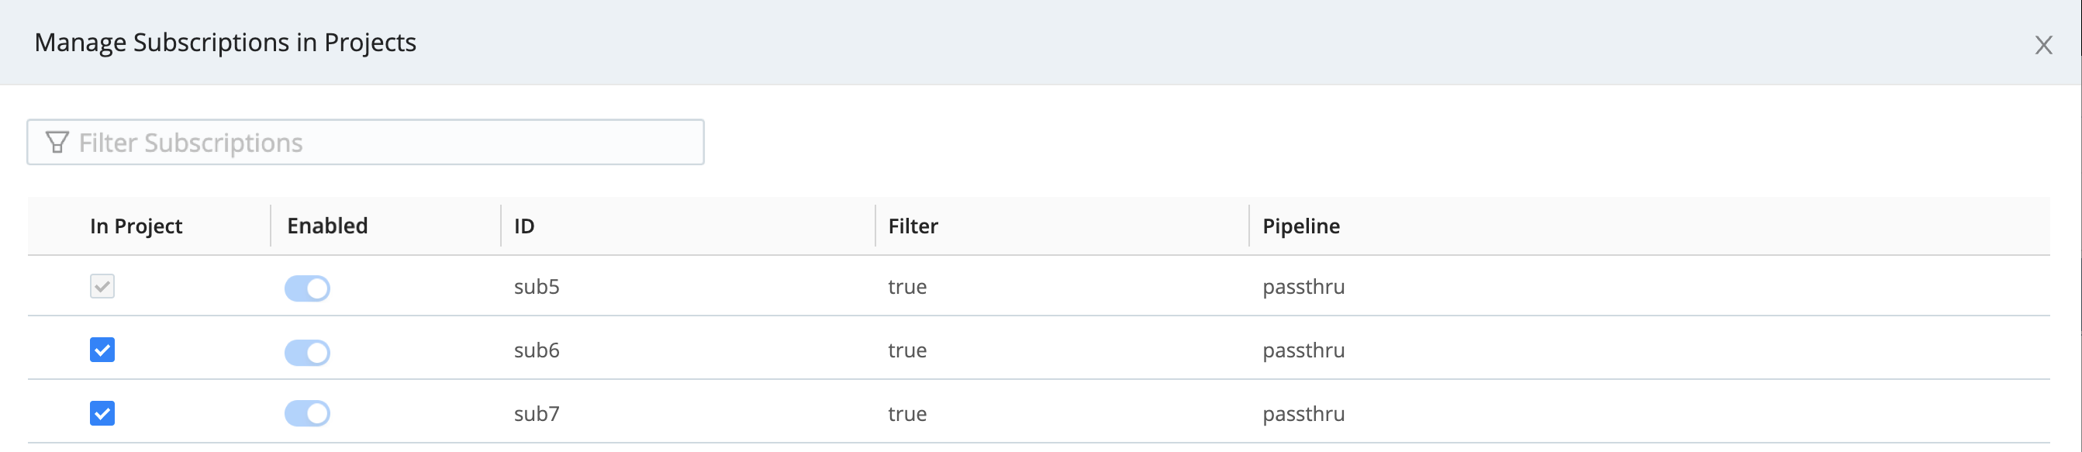Viewport: 2082px width, 452px height.
Task: Click the Filter column header
Action: pos(912,226)
